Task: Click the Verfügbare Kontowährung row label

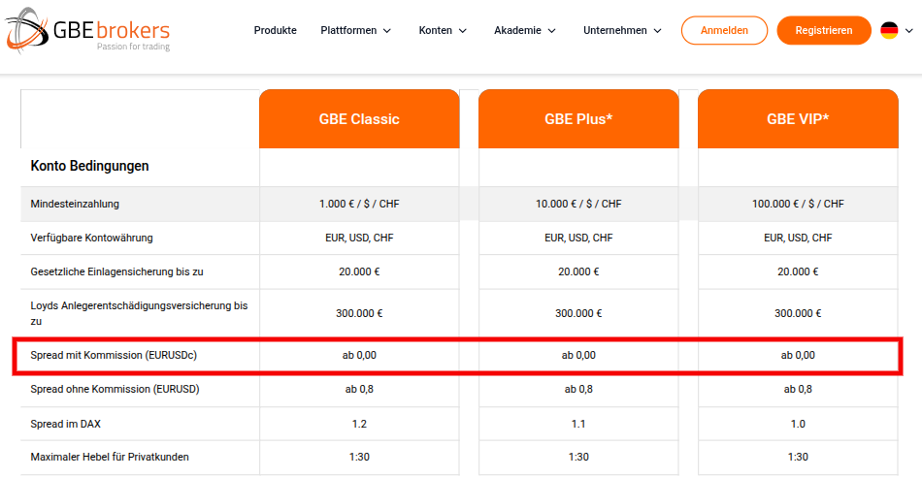Action: click(92, 238)
